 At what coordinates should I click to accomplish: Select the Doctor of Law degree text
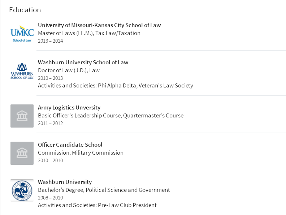(x=69, y=70)
